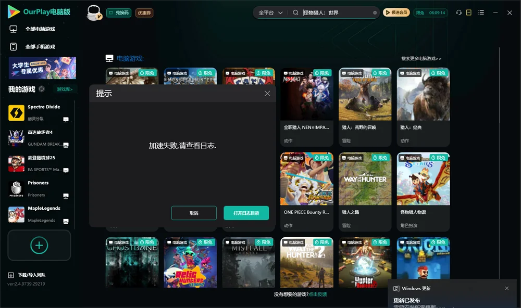Open the 全职猎人 NEN×IMPACT game card

point(307,107)
